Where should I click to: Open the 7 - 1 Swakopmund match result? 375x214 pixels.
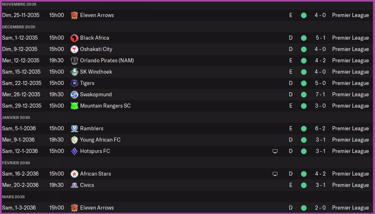tap(320, 94)
